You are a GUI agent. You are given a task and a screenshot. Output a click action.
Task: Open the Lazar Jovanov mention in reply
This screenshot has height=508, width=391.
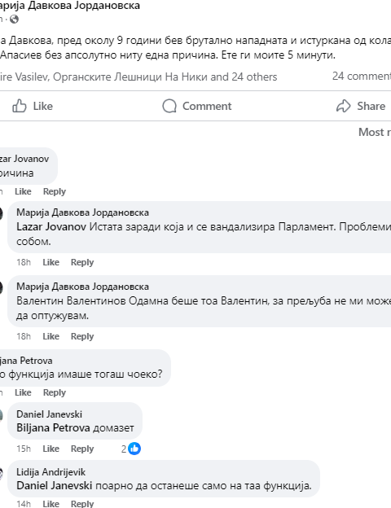click(x=51, y=227)
